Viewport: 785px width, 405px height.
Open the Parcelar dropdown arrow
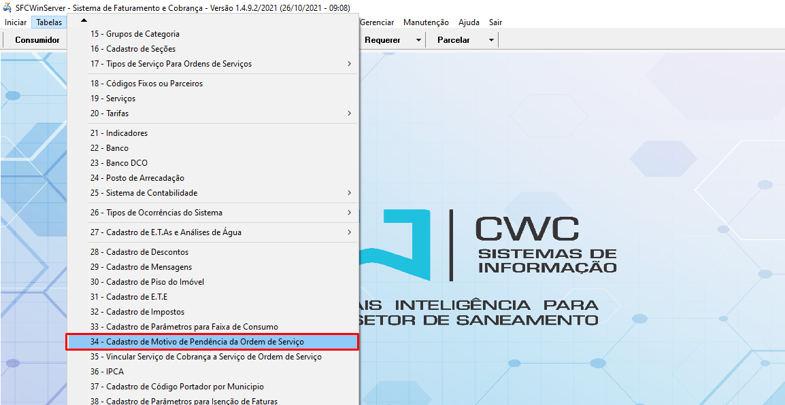(491, 40)
